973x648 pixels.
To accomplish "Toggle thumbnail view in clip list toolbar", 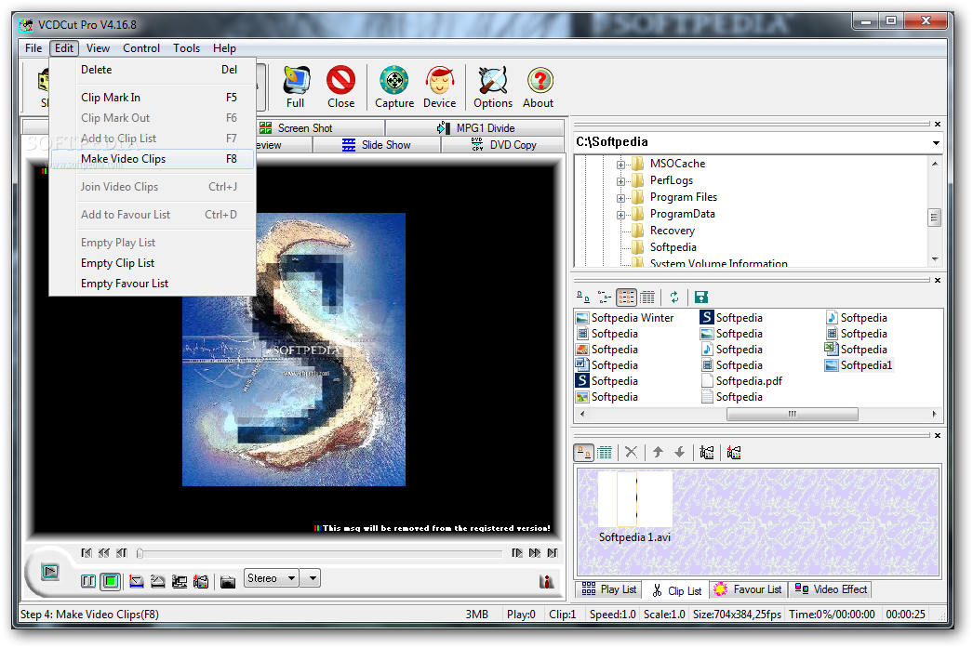I will pos(584,452).
